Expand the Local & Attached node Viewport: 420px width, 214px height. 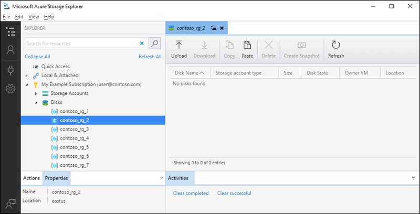click(27, 76)
